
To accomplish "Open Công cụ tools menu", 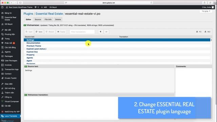I will point(8,97).
